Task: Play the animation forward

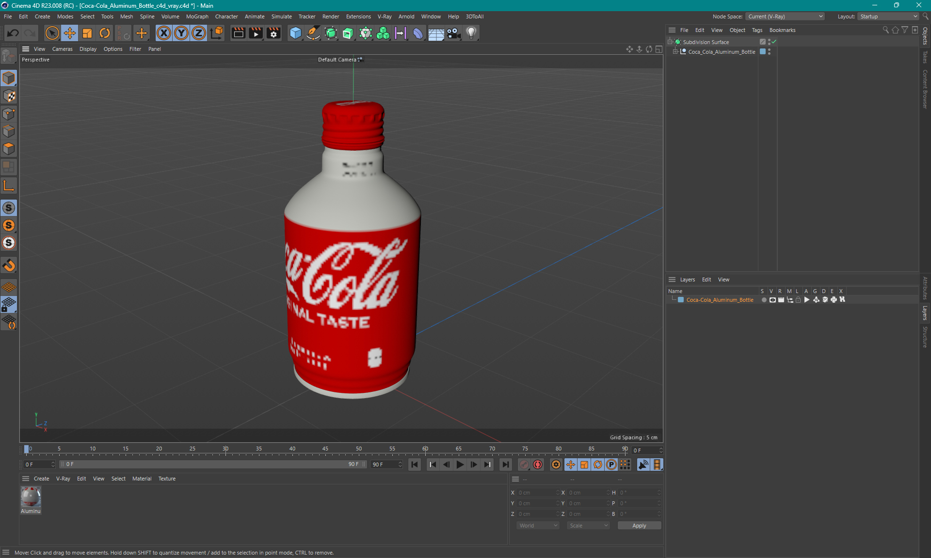Action: 460,465
